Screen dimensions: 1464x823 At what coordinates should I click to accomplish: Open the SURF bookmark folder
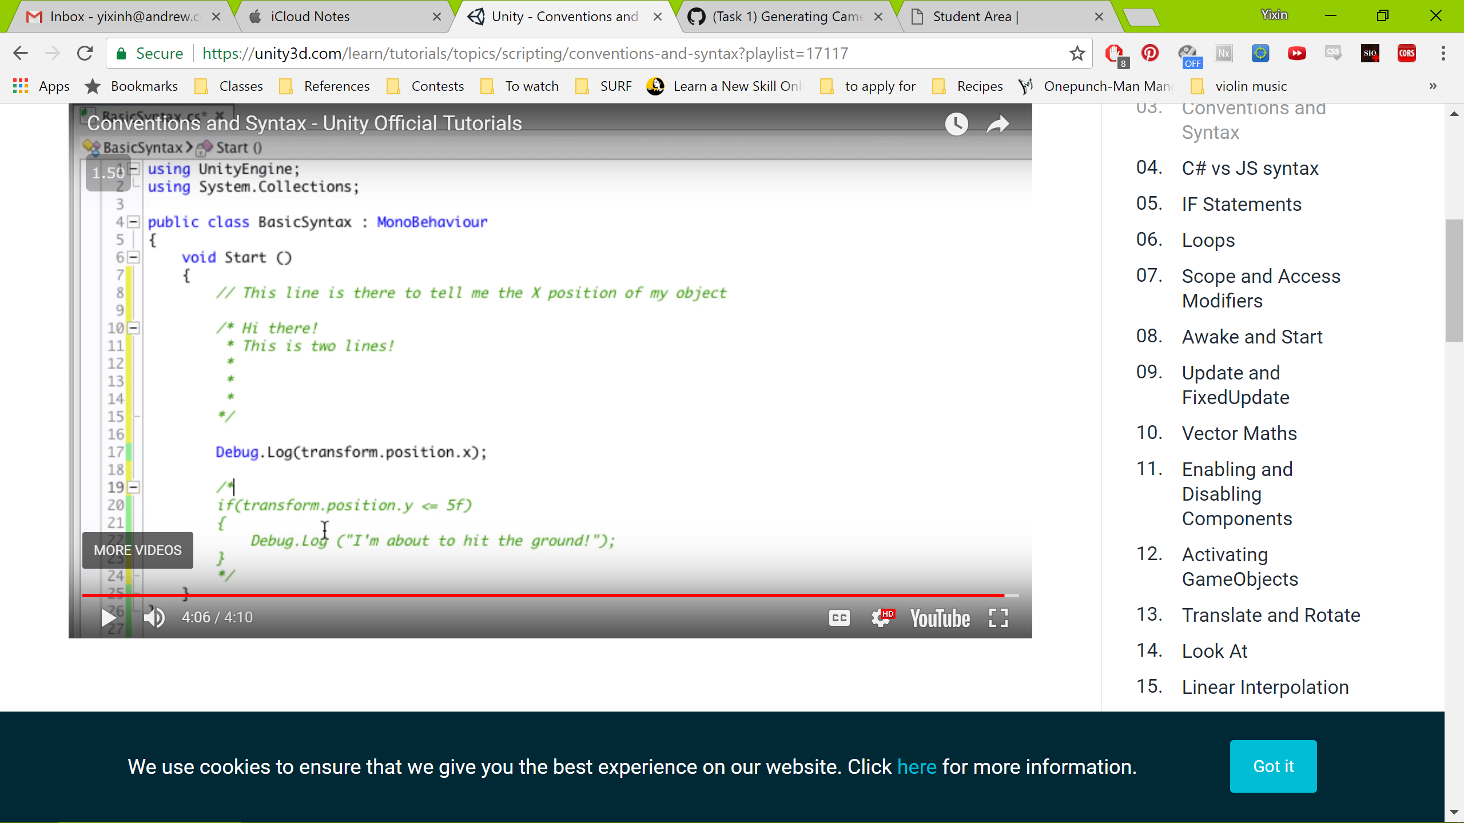603,86
